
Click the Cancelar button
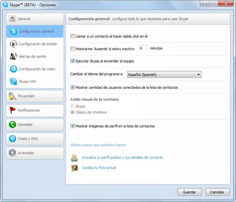[x=218, y=192]
